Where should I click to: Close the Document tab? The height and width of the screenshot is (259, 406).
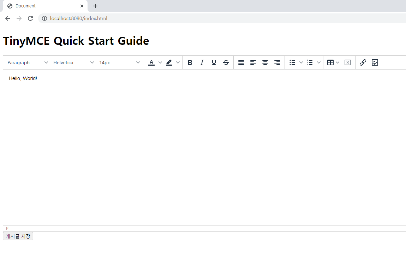(x=82, y=6)
